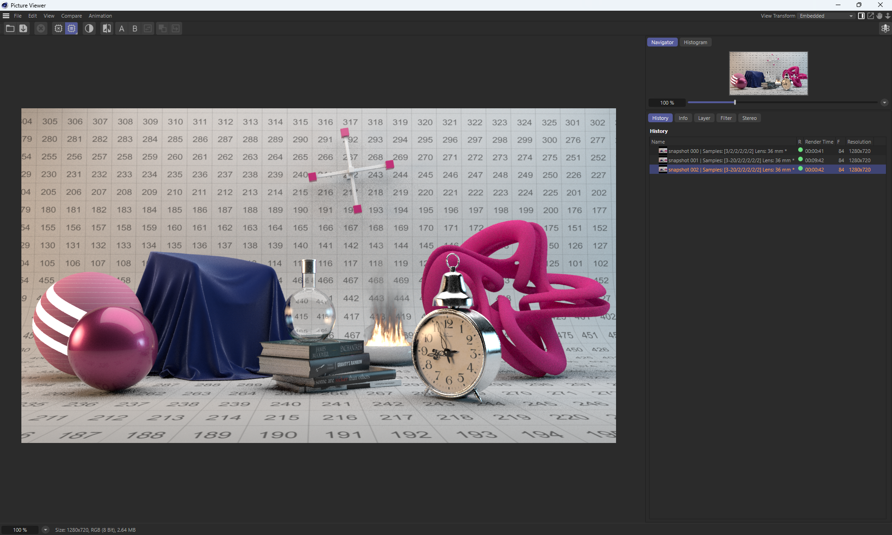Viewport: 892px width, 535px height.
Task: Click the A/B comparison split icon
Action: point(107,29)
